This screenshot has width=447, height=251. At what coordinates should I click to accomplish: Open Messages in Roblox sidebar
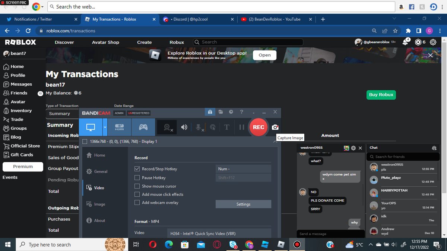18,84
